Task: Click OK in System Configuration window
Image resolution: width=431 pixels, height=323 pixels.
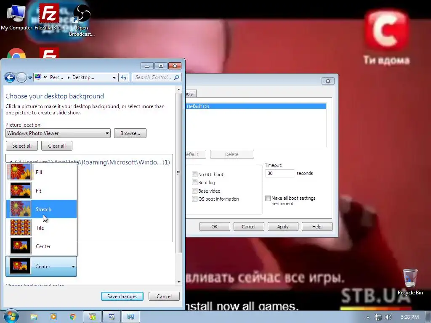Action: [x=215, y=227]
